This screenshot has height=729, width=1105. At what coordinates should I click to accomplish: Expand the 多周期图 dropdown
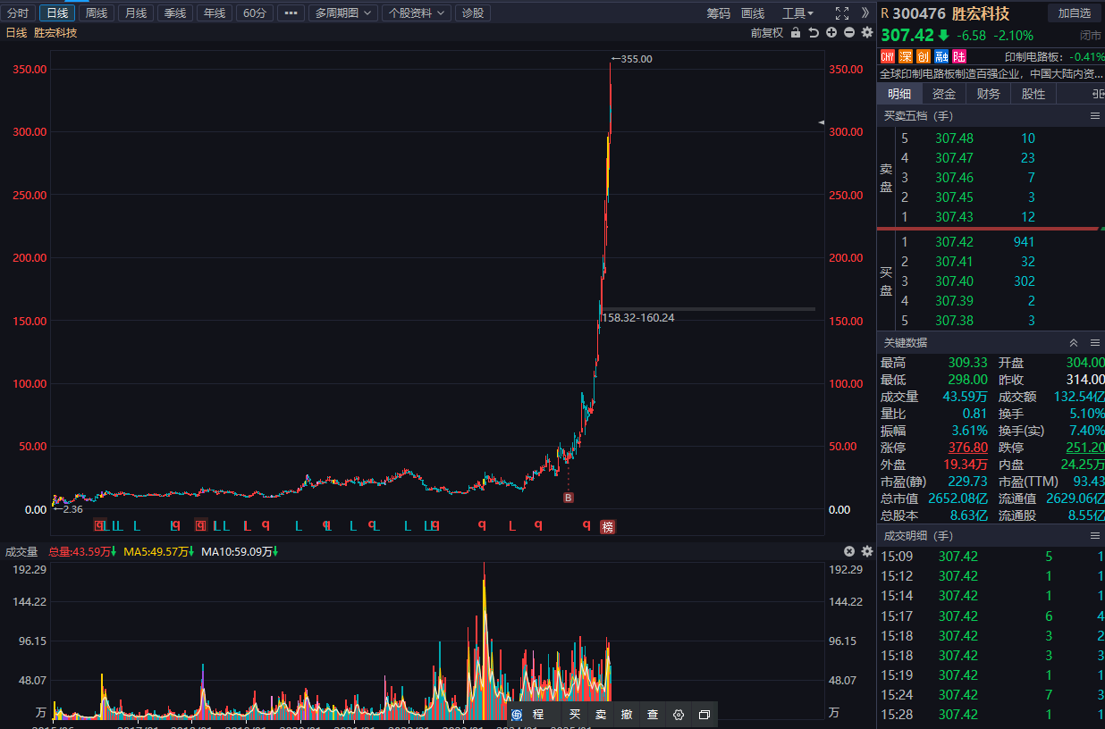343,13
